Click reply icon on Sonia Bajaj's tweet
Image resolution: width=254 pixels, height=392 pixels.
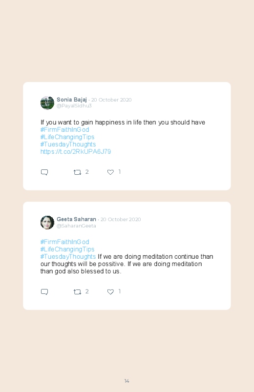tap(44, 172)
